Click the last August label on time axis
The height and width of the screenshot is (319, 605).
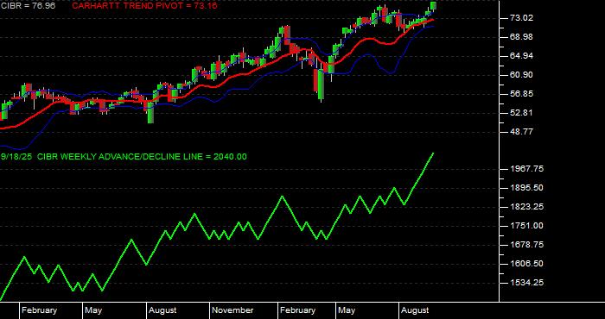click(415, 310)
